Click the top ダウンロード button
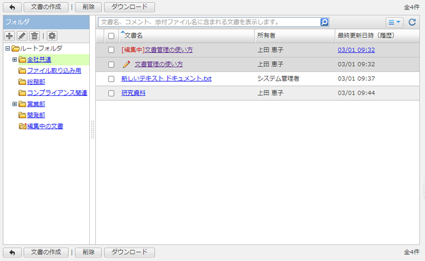 129,7
